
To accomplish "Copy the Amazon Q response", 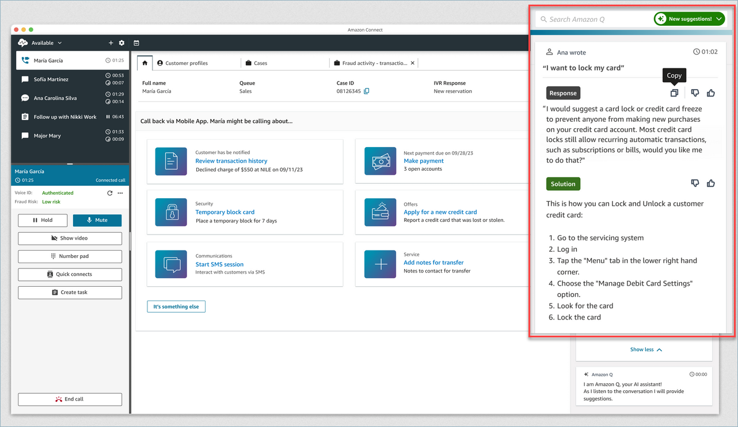I will coord(674,93).
